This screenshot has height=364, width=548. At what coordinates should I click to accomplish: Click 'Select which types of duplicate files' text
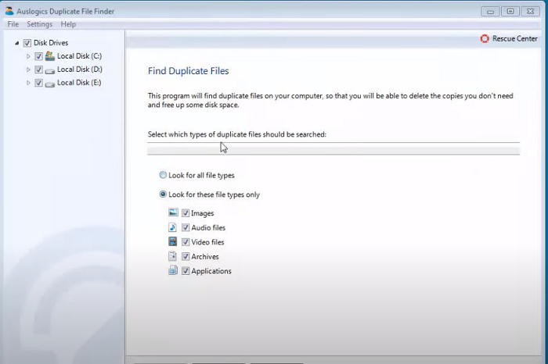pyautogui.click(x=237, y=134)
